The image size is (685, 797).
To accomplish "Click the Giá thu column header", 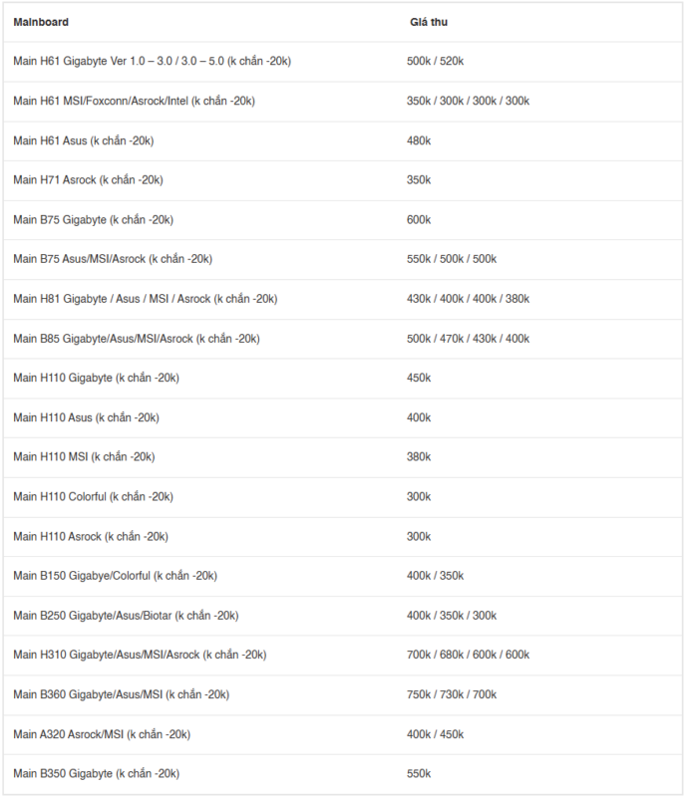I will pos(429,22).
